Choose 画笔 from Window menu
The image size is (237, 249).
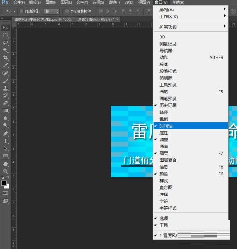click(191, 92)
